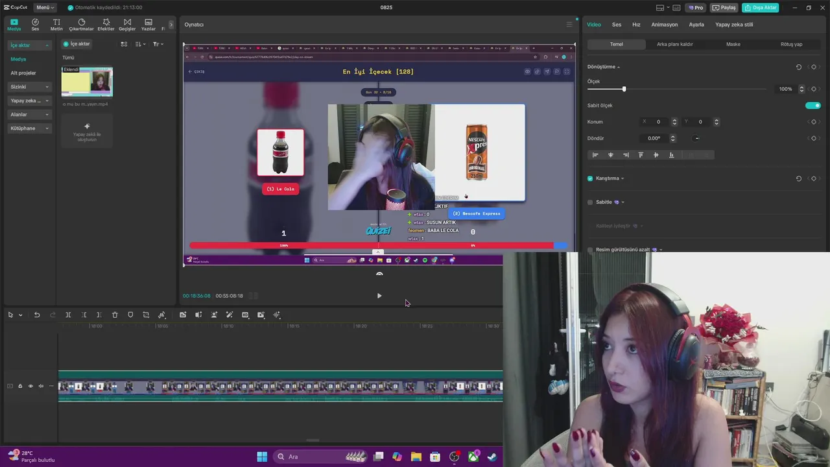Switch to the Ayarla adjust tab

pos(696,25)
